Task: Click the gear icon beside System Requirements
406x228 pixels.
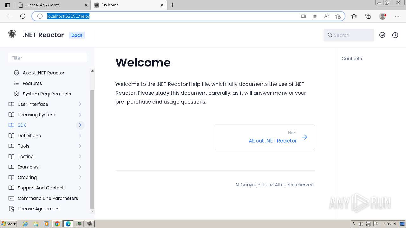Action: [16, 94]
